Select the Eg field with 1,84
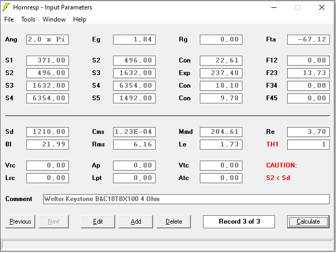This screenshot has height=253, width=336. click(x=135, y=39)
